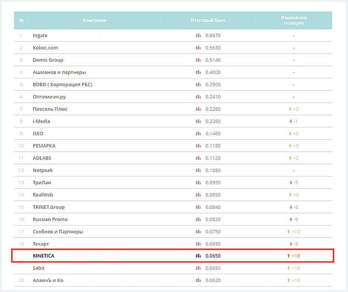The height and width of the screenshot is (292, 348).
Task: Click the +2 change in ADLABS row
Action: (296, 158)
